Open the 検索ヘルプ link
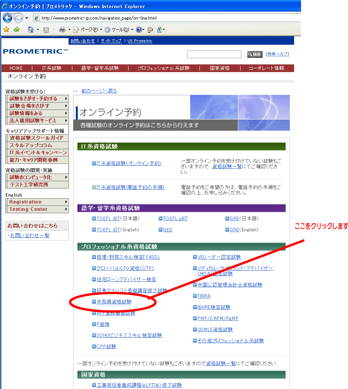Screen dimensions: 348x389 pos(278,54)
